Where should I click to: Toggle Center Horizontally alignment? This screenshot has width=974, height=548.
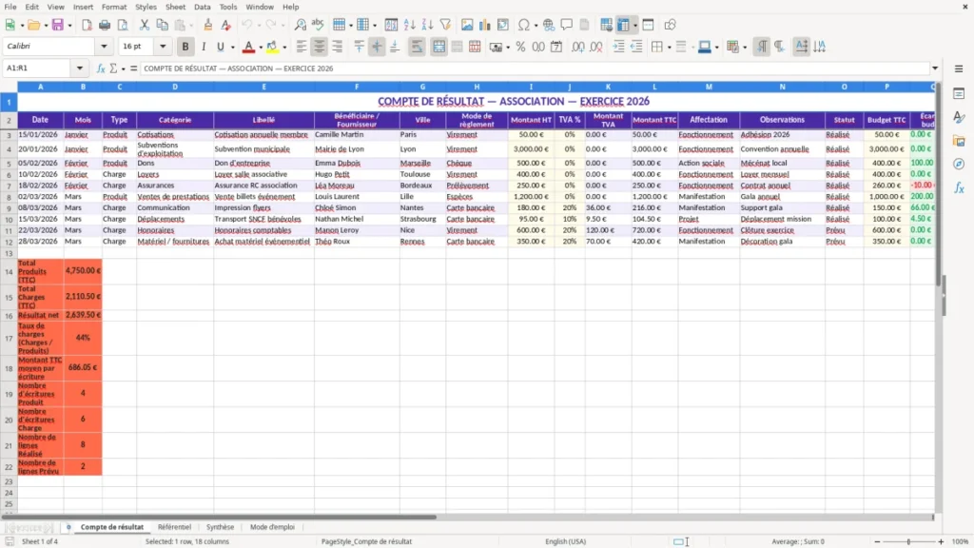pos(320,47)
